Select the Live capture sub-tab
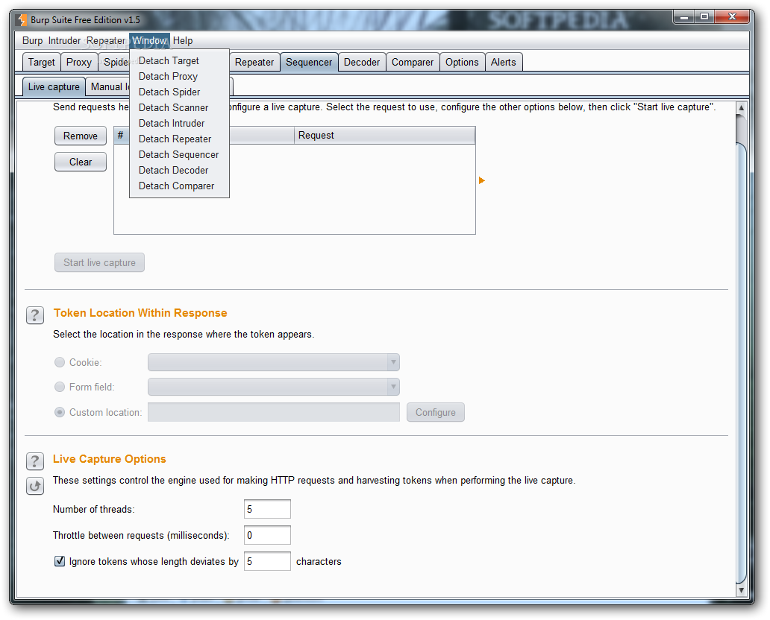Screen dimensions: 770x620 tap(54, 87)
